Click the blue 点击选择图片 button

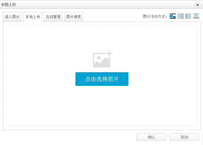102,79
